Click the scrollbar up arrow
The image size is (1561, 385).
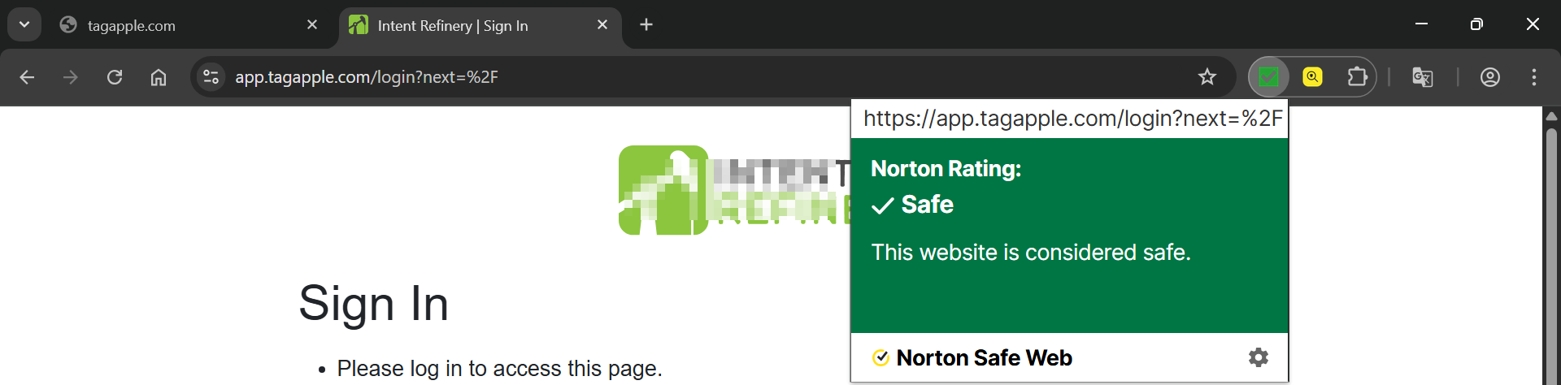point(1551,116)
